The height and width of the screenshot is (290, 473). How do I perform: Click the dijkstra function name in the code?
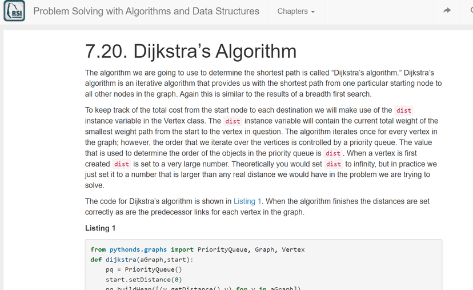118,259
